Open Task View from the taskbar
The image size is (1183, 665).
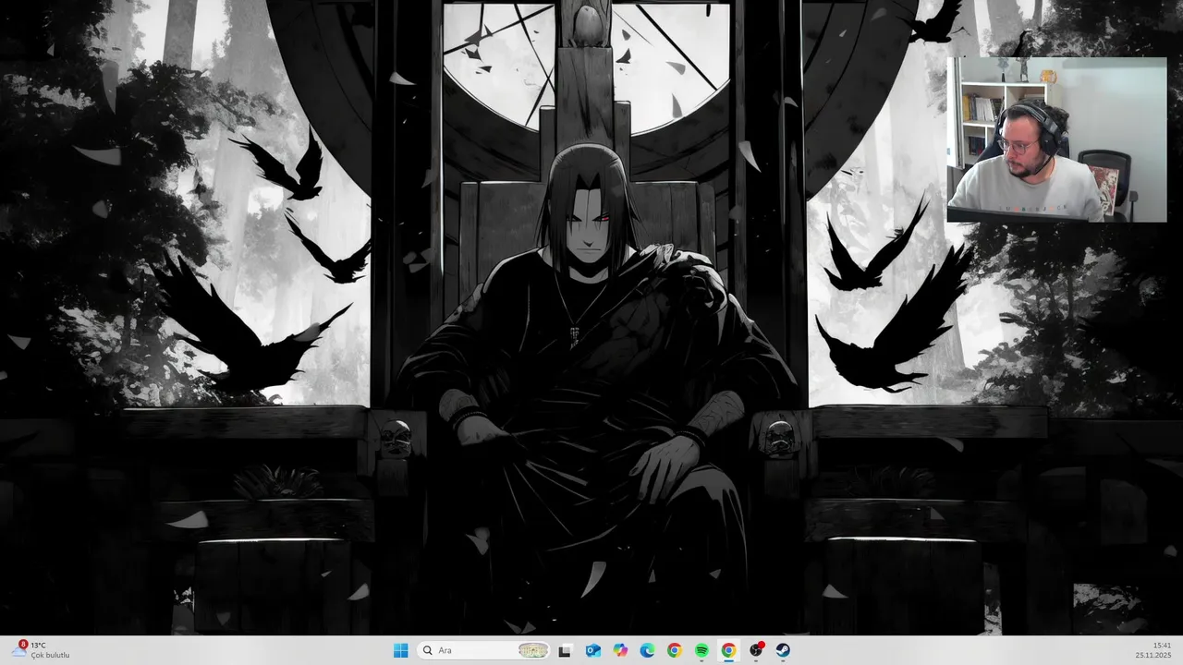[565, 650]
